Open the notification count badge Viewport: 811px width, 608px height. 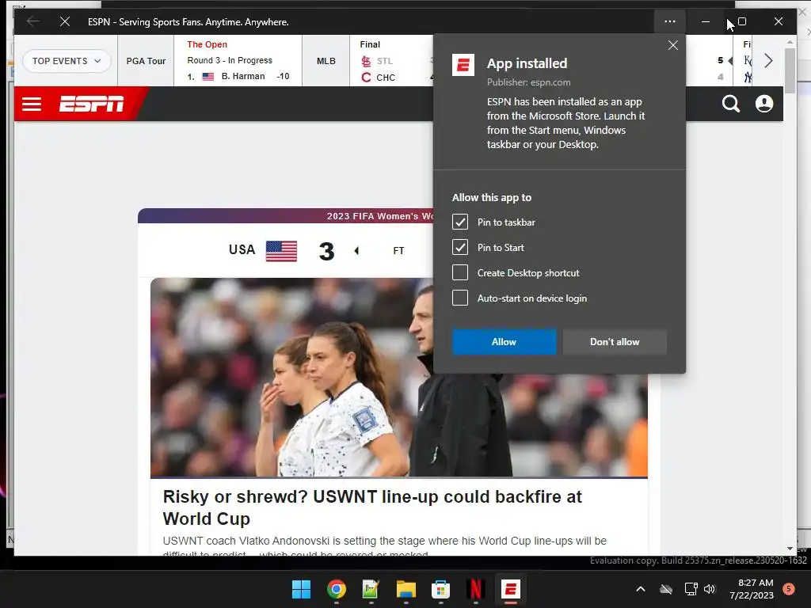click(x=788, y=589)
